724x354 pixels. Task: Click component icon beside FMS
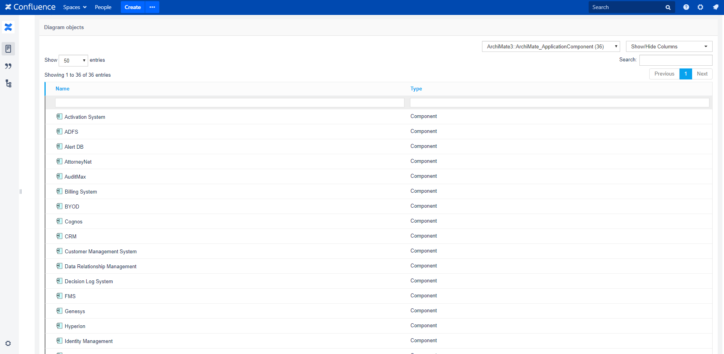click(x=59, y=296)
